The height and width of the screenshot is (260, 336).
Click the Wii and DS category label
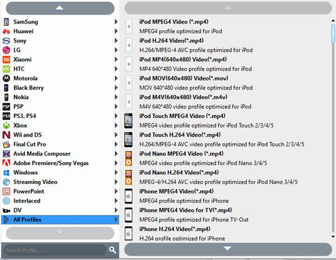(27, 135)
